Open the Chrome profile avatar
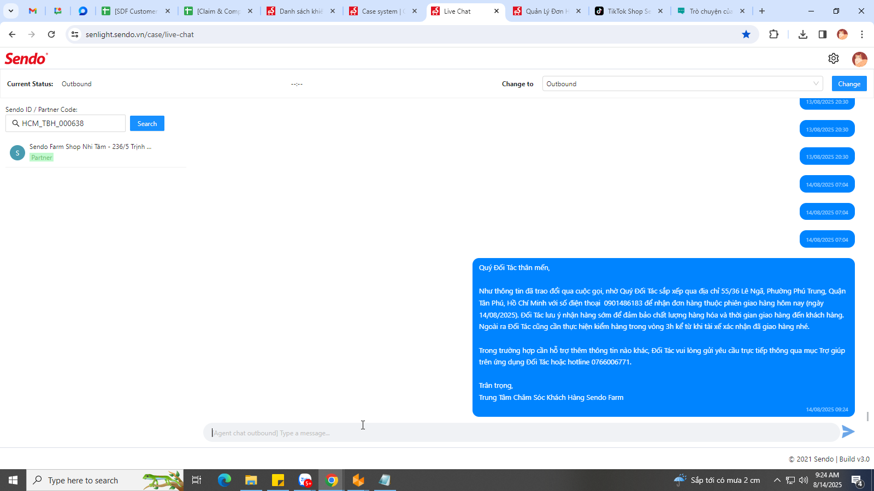This screenshot has width=874, height=491. tap(842, 34)
